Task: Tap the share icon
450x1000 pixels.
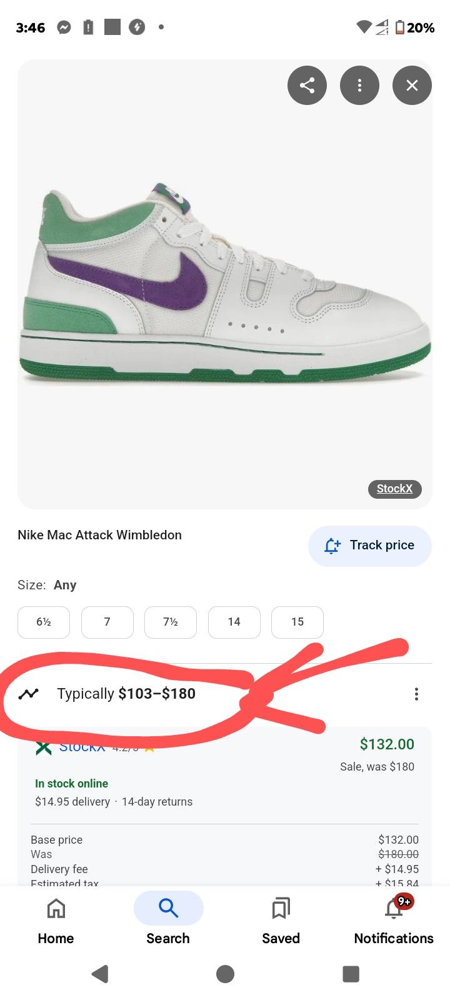Action: point(307,85)
